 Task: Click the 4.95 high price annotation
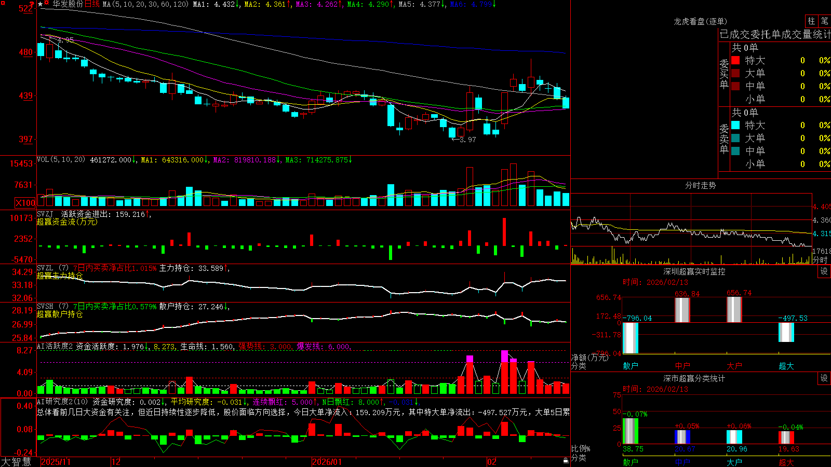[x=65, y=40]
